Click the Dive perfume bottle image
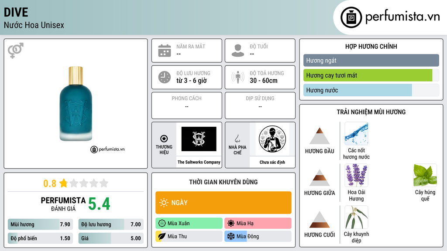The width and height of the screenshot is (447, 251). 76,104
